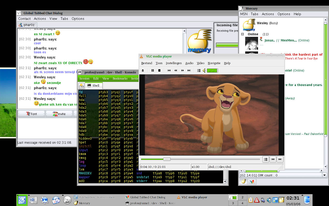Click Mercury logo avatar in contact list
The height and width of the screenshot is (206, 329).
click(x=249, y=25)
